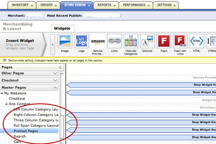The height and width of the screenshot is (144, 216).
Task: Select the Flash widget icon
Action: click(x=164, y=42)
